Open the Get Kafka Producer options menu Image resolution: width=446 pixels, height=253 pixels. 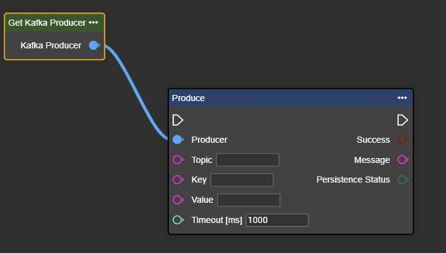pyautogui.click(x=93, y=23)
